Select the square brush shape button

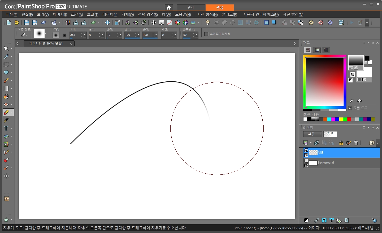[64, 35]
